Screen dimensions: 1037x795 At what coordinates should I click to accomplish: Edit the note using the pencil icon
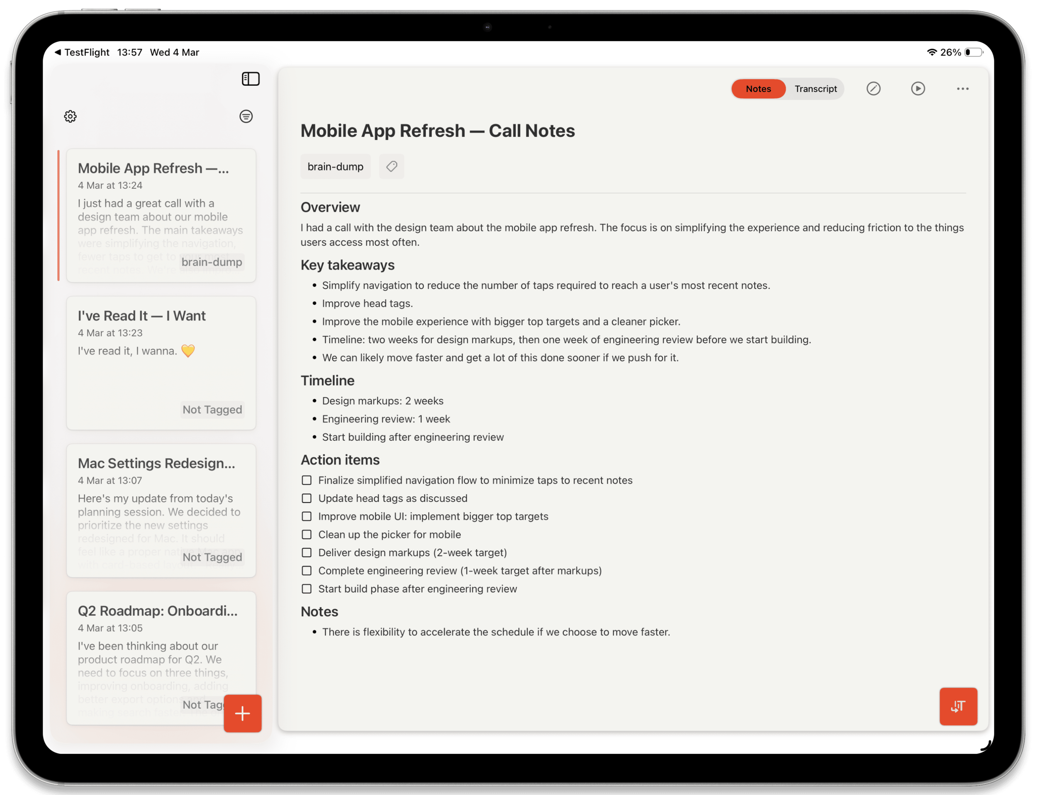[874, 88]
